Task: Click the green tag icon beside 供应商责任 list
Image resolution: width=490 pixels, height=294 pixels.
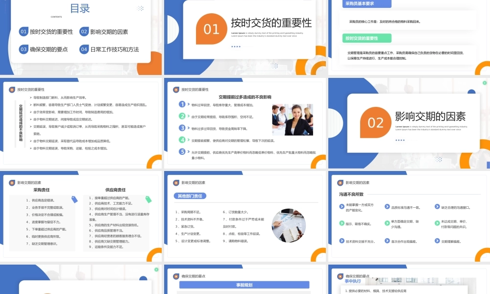Action: [148, 199]
